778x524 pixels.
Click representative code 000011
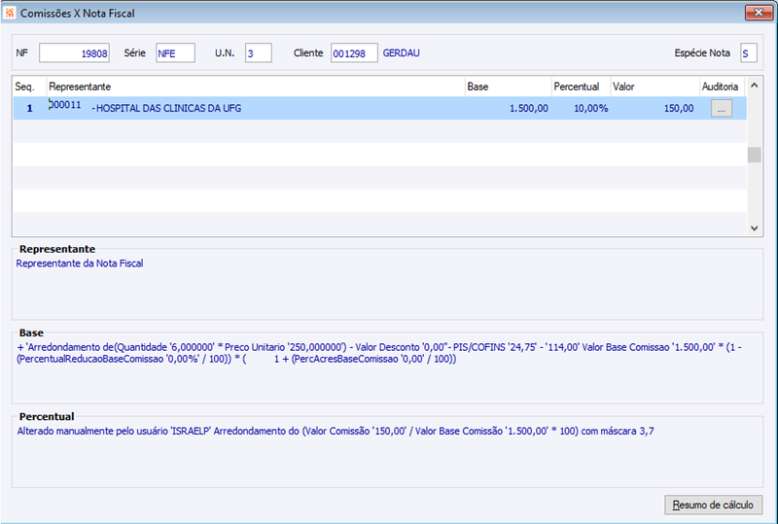[64, 105]
